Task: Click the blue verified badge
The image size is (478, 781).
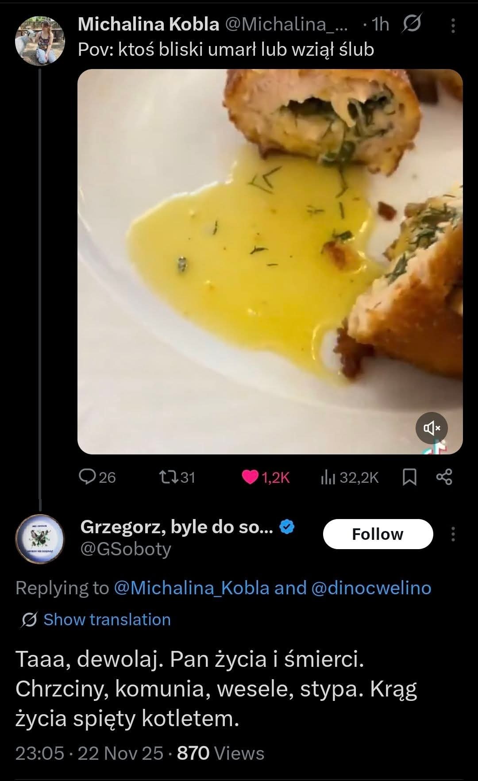Action: point(288,527)
